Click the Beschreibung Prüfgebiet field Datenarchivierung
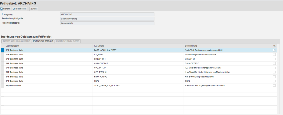This screenshot has width=283, height=115. (x=107, y=19)
